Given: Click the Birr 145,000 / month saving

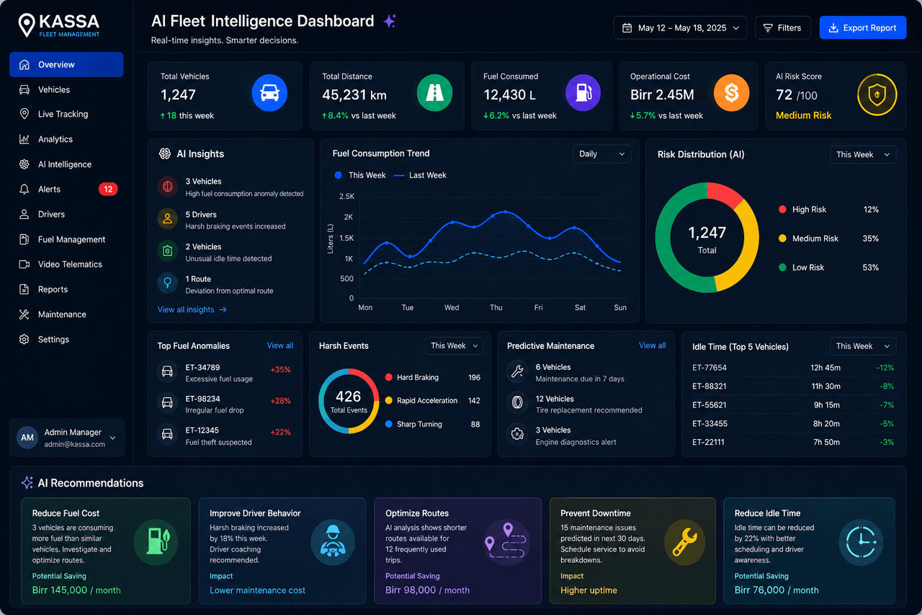Looking at the screenshot, I should pos(76,590).
